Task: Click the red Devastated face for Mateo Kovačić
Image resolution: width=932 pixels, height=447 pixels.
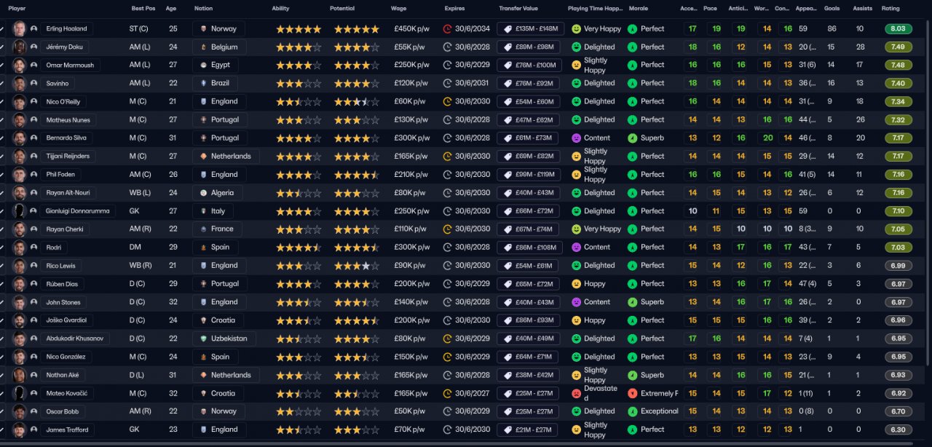Action: [576, 393]
